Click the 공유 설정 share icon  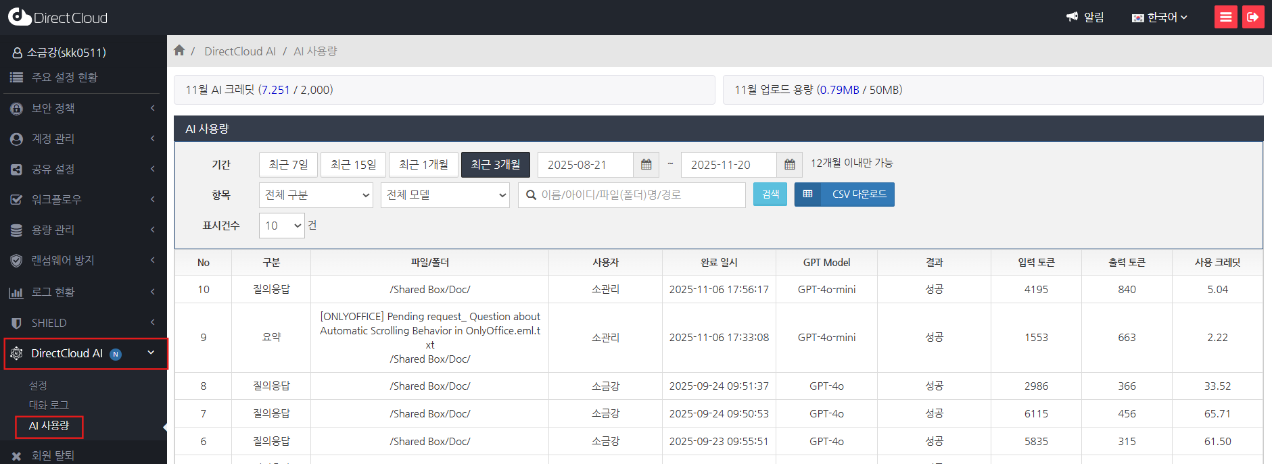pos(16,169)
